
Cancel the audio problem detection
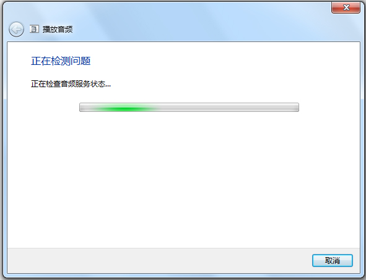(333, 260)
